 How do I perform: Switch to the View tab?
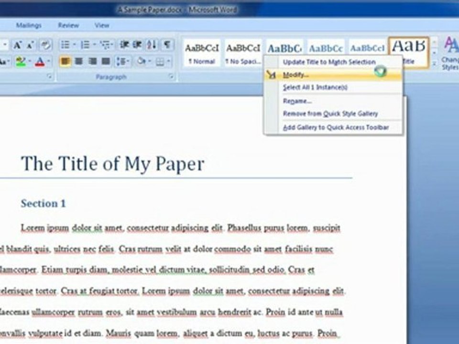click(x=101, y=25)
